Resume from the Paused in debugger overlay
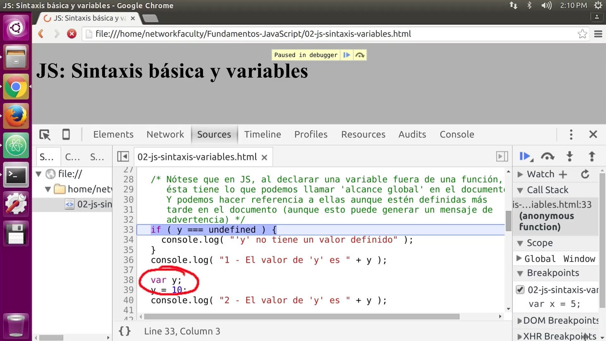This screenshot has height=341, width=606. pyautogui.click(x=346, y=55)
